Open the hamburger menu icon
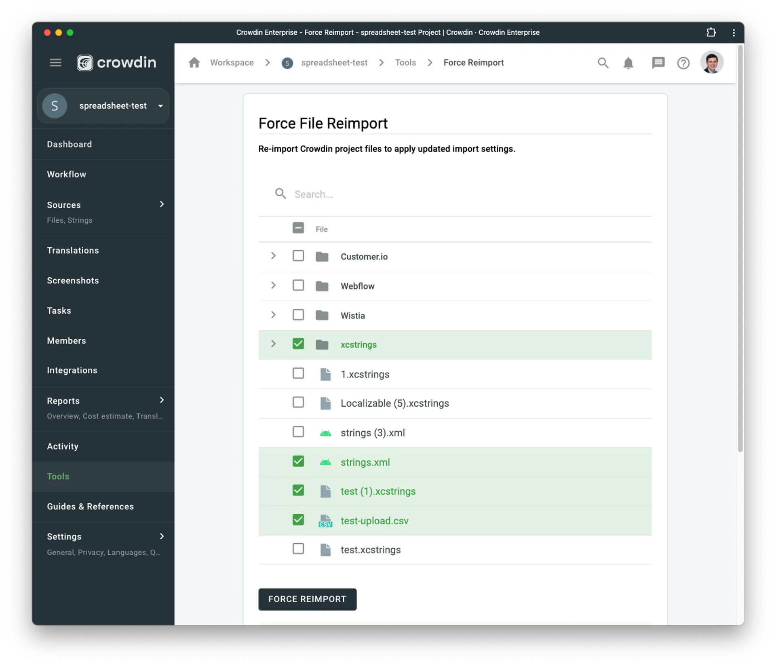776x667 pixels. click(x=55, y=63)
